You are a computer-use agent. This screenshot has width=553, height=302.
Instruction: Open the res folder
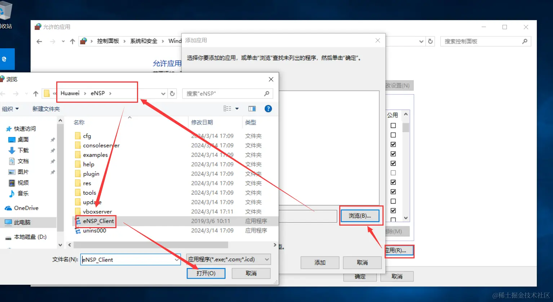pyautogui.click(x=87, y=183)
